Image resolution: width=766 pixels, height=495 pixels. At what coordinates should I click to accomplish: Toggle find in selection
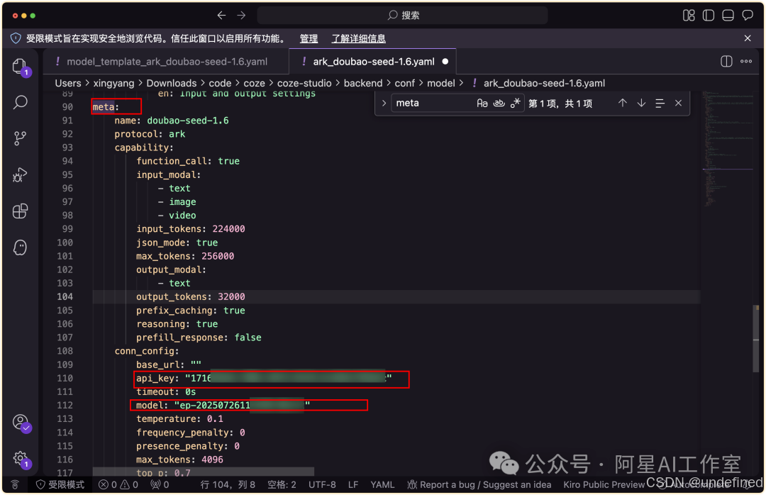(x=660, y=103)
